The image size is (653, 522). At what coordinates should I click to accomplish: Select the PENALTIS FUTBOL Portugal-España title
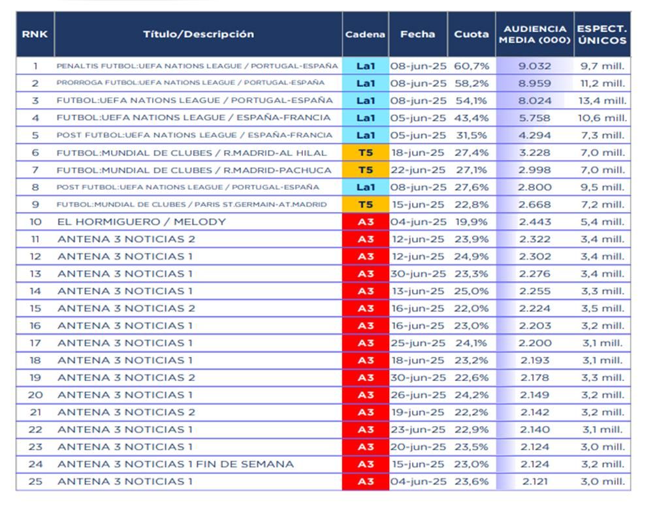coord(197,66)
